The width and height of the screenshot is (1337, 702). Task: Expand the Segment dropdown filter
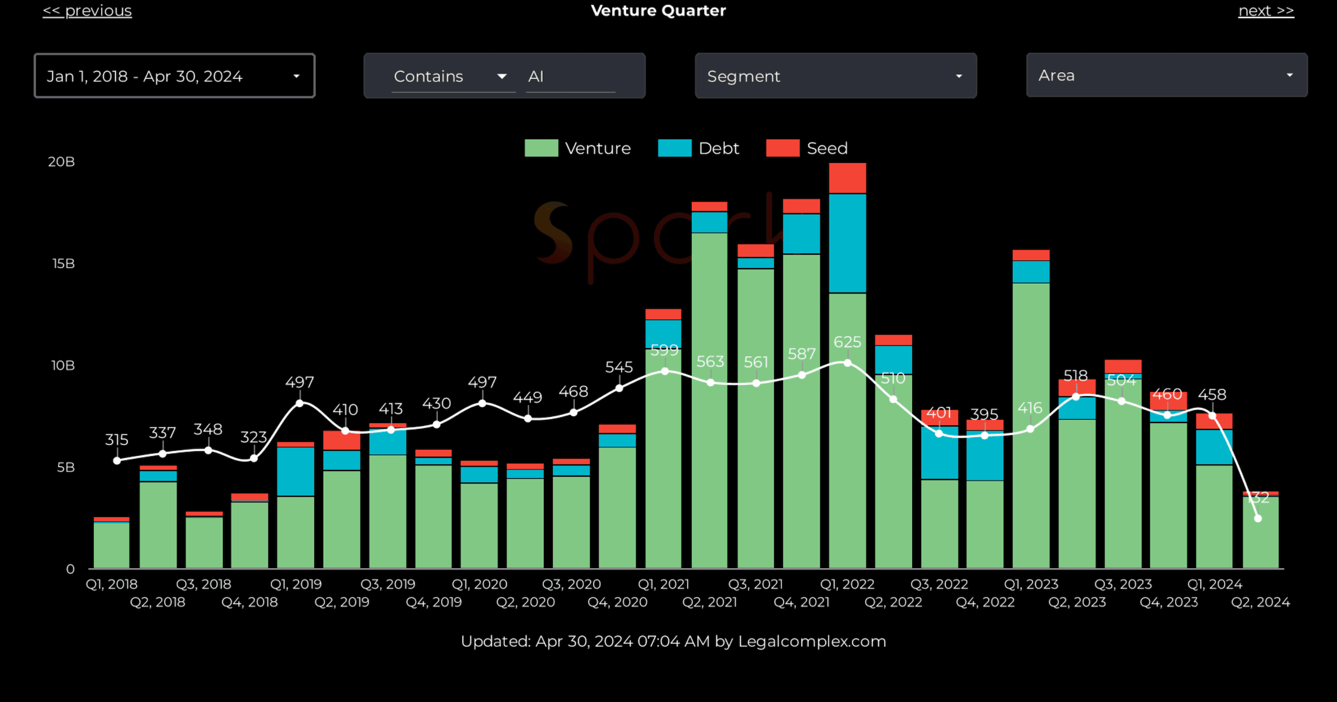(835, 76)
